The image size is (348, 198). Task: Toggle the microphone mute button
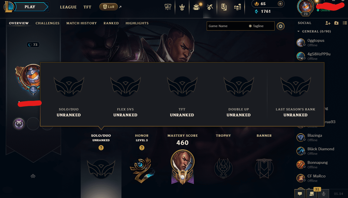click(x=323, y=194)
